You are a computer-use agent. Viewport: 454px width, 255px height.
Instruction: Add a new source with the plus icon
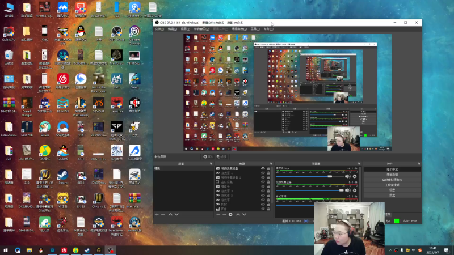(x=218, y=215)
